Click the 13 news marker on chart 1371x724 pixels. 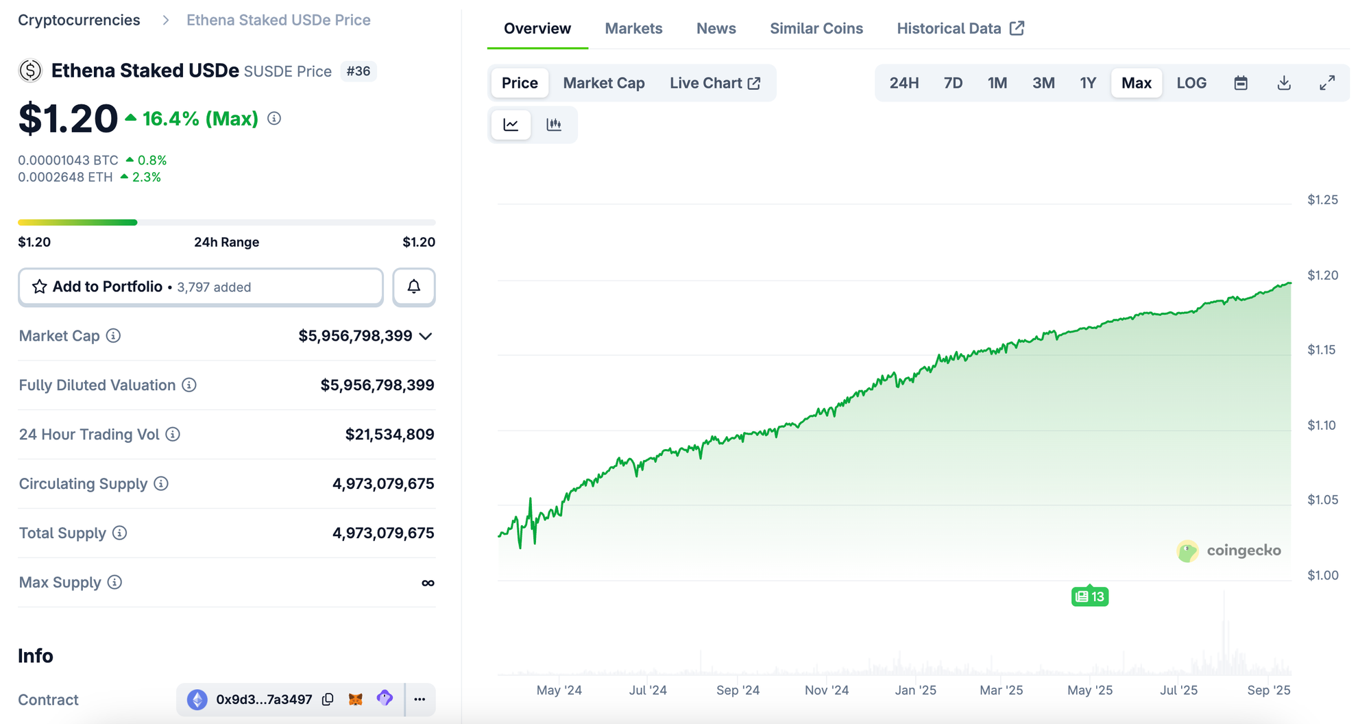point(1089,596)
